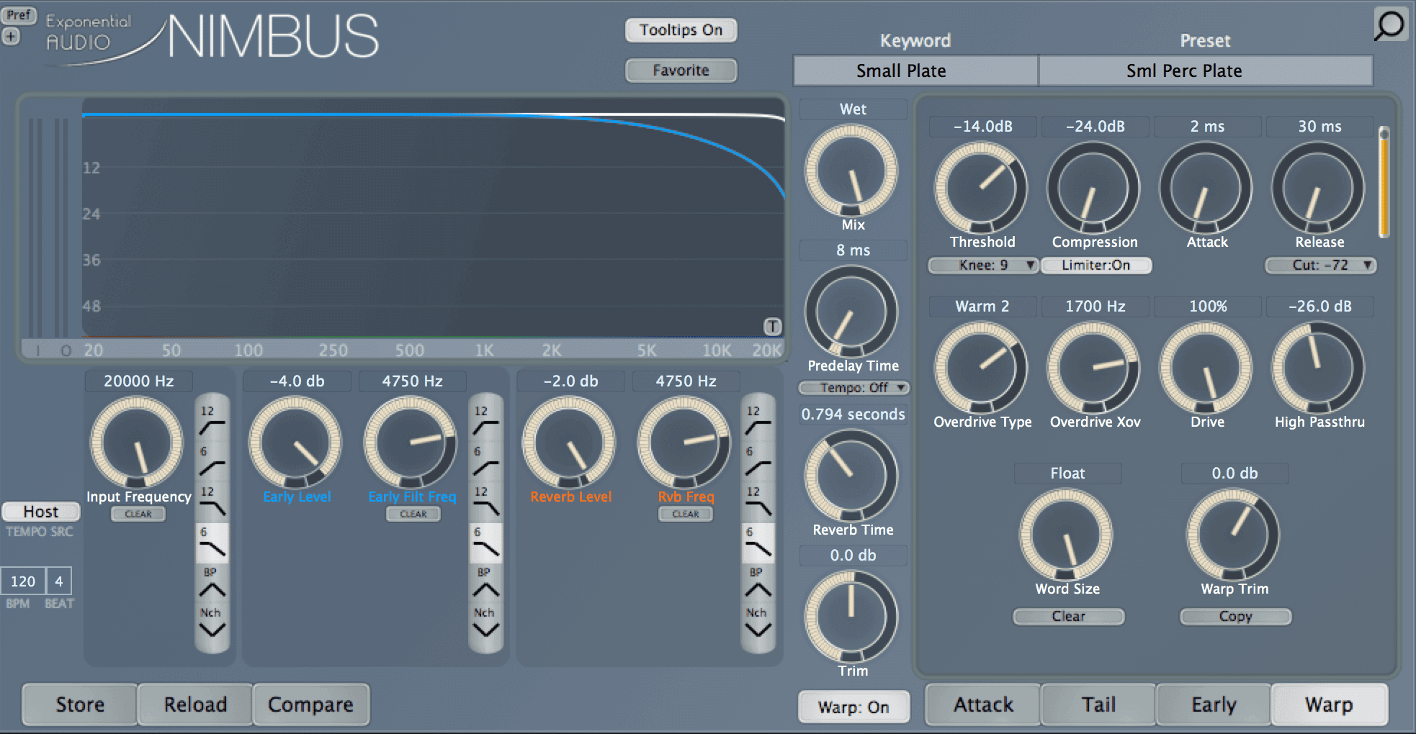Image resolution: width=1416 pixels, height=734 pixels.
Task: Toggle the Limiter:On switch
Action: (x=1095, y=265)
